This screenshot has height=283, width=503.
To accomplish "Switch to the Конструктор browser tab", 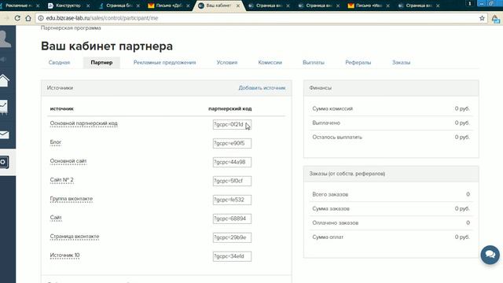I will pos(68,6).
